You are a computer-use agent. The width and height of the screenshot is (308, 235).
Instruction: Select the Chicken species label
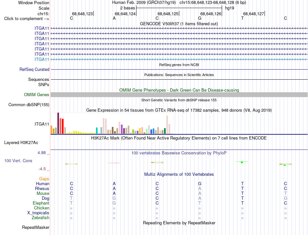41,208
